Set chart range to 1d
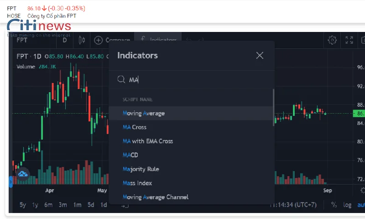The height and width of the screenshot is (219, 365). pos(104,205)
